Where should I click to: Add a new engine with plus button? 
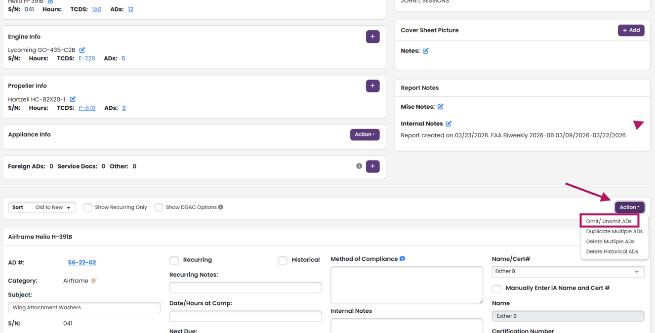click(372, 37)
